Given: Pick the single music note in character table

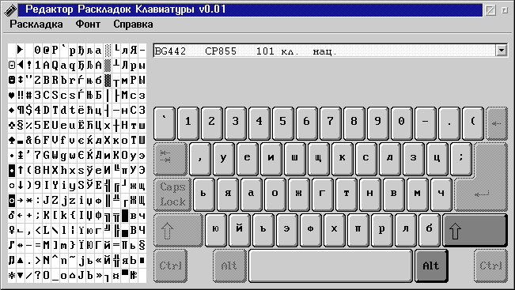Looking at the screenshot, I should (x=12, y=245).
